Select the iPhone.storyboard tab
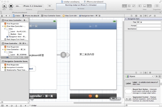162x107 pixels. tap(19, 12)
